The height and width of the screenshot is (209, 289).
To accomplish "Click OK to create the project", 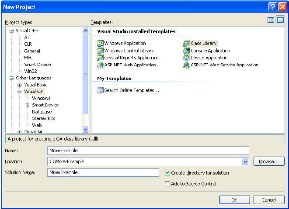I will point(234,200).
